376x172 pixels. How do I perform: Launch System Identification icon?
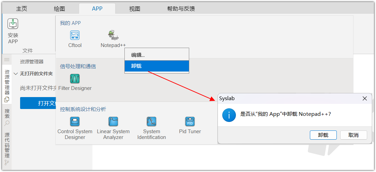click(x=152, y=122)
